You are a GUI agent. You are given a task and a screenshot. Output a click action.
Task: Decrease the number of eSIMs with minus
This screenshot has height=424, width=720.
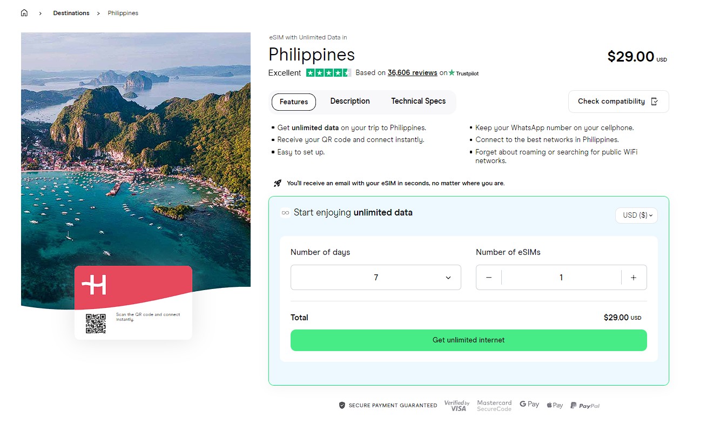click(x=489, y=277)
